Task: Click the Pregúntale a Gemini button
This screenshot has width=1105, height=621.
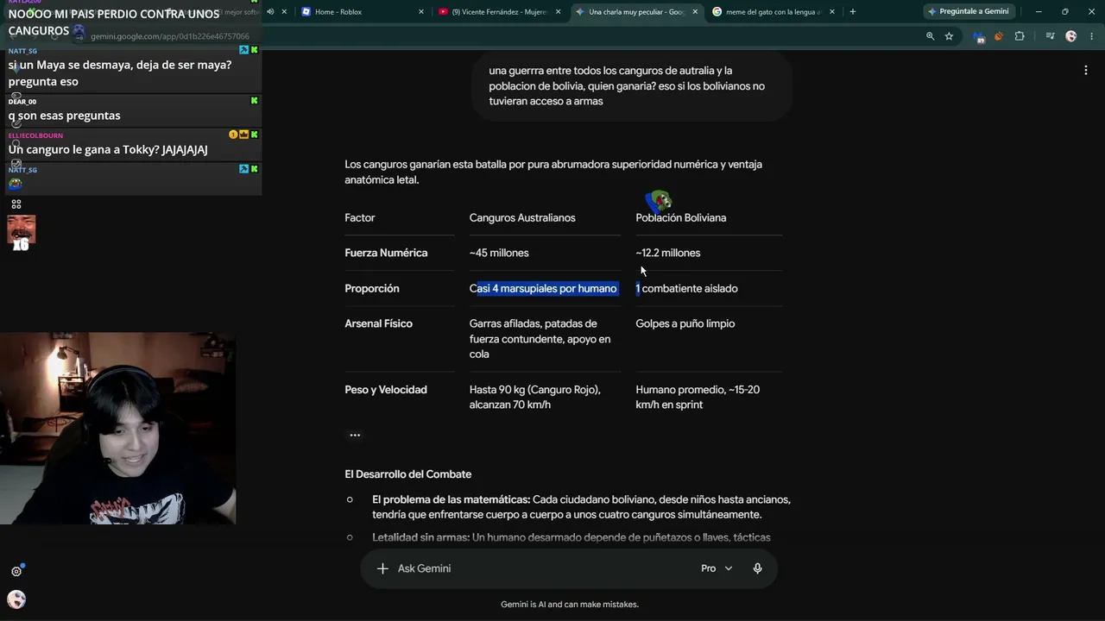Action: (969, 12)
